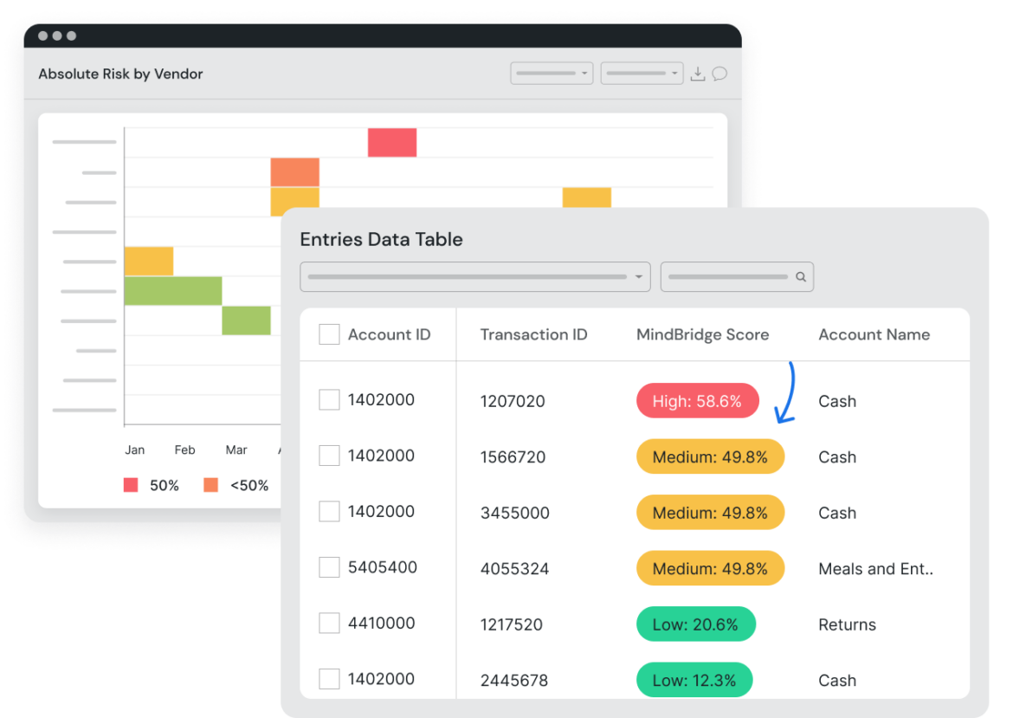Click the Low: 20.6% score badge
1013x718 pixels.
tap(695, 624)
